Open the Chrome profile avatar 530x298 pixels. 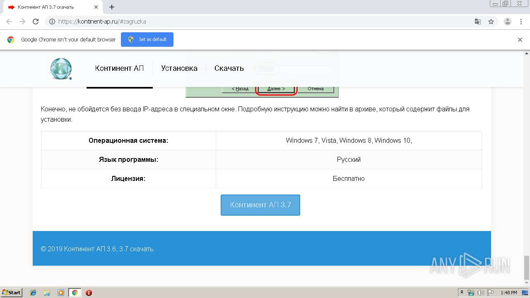(x=508, y=22)
